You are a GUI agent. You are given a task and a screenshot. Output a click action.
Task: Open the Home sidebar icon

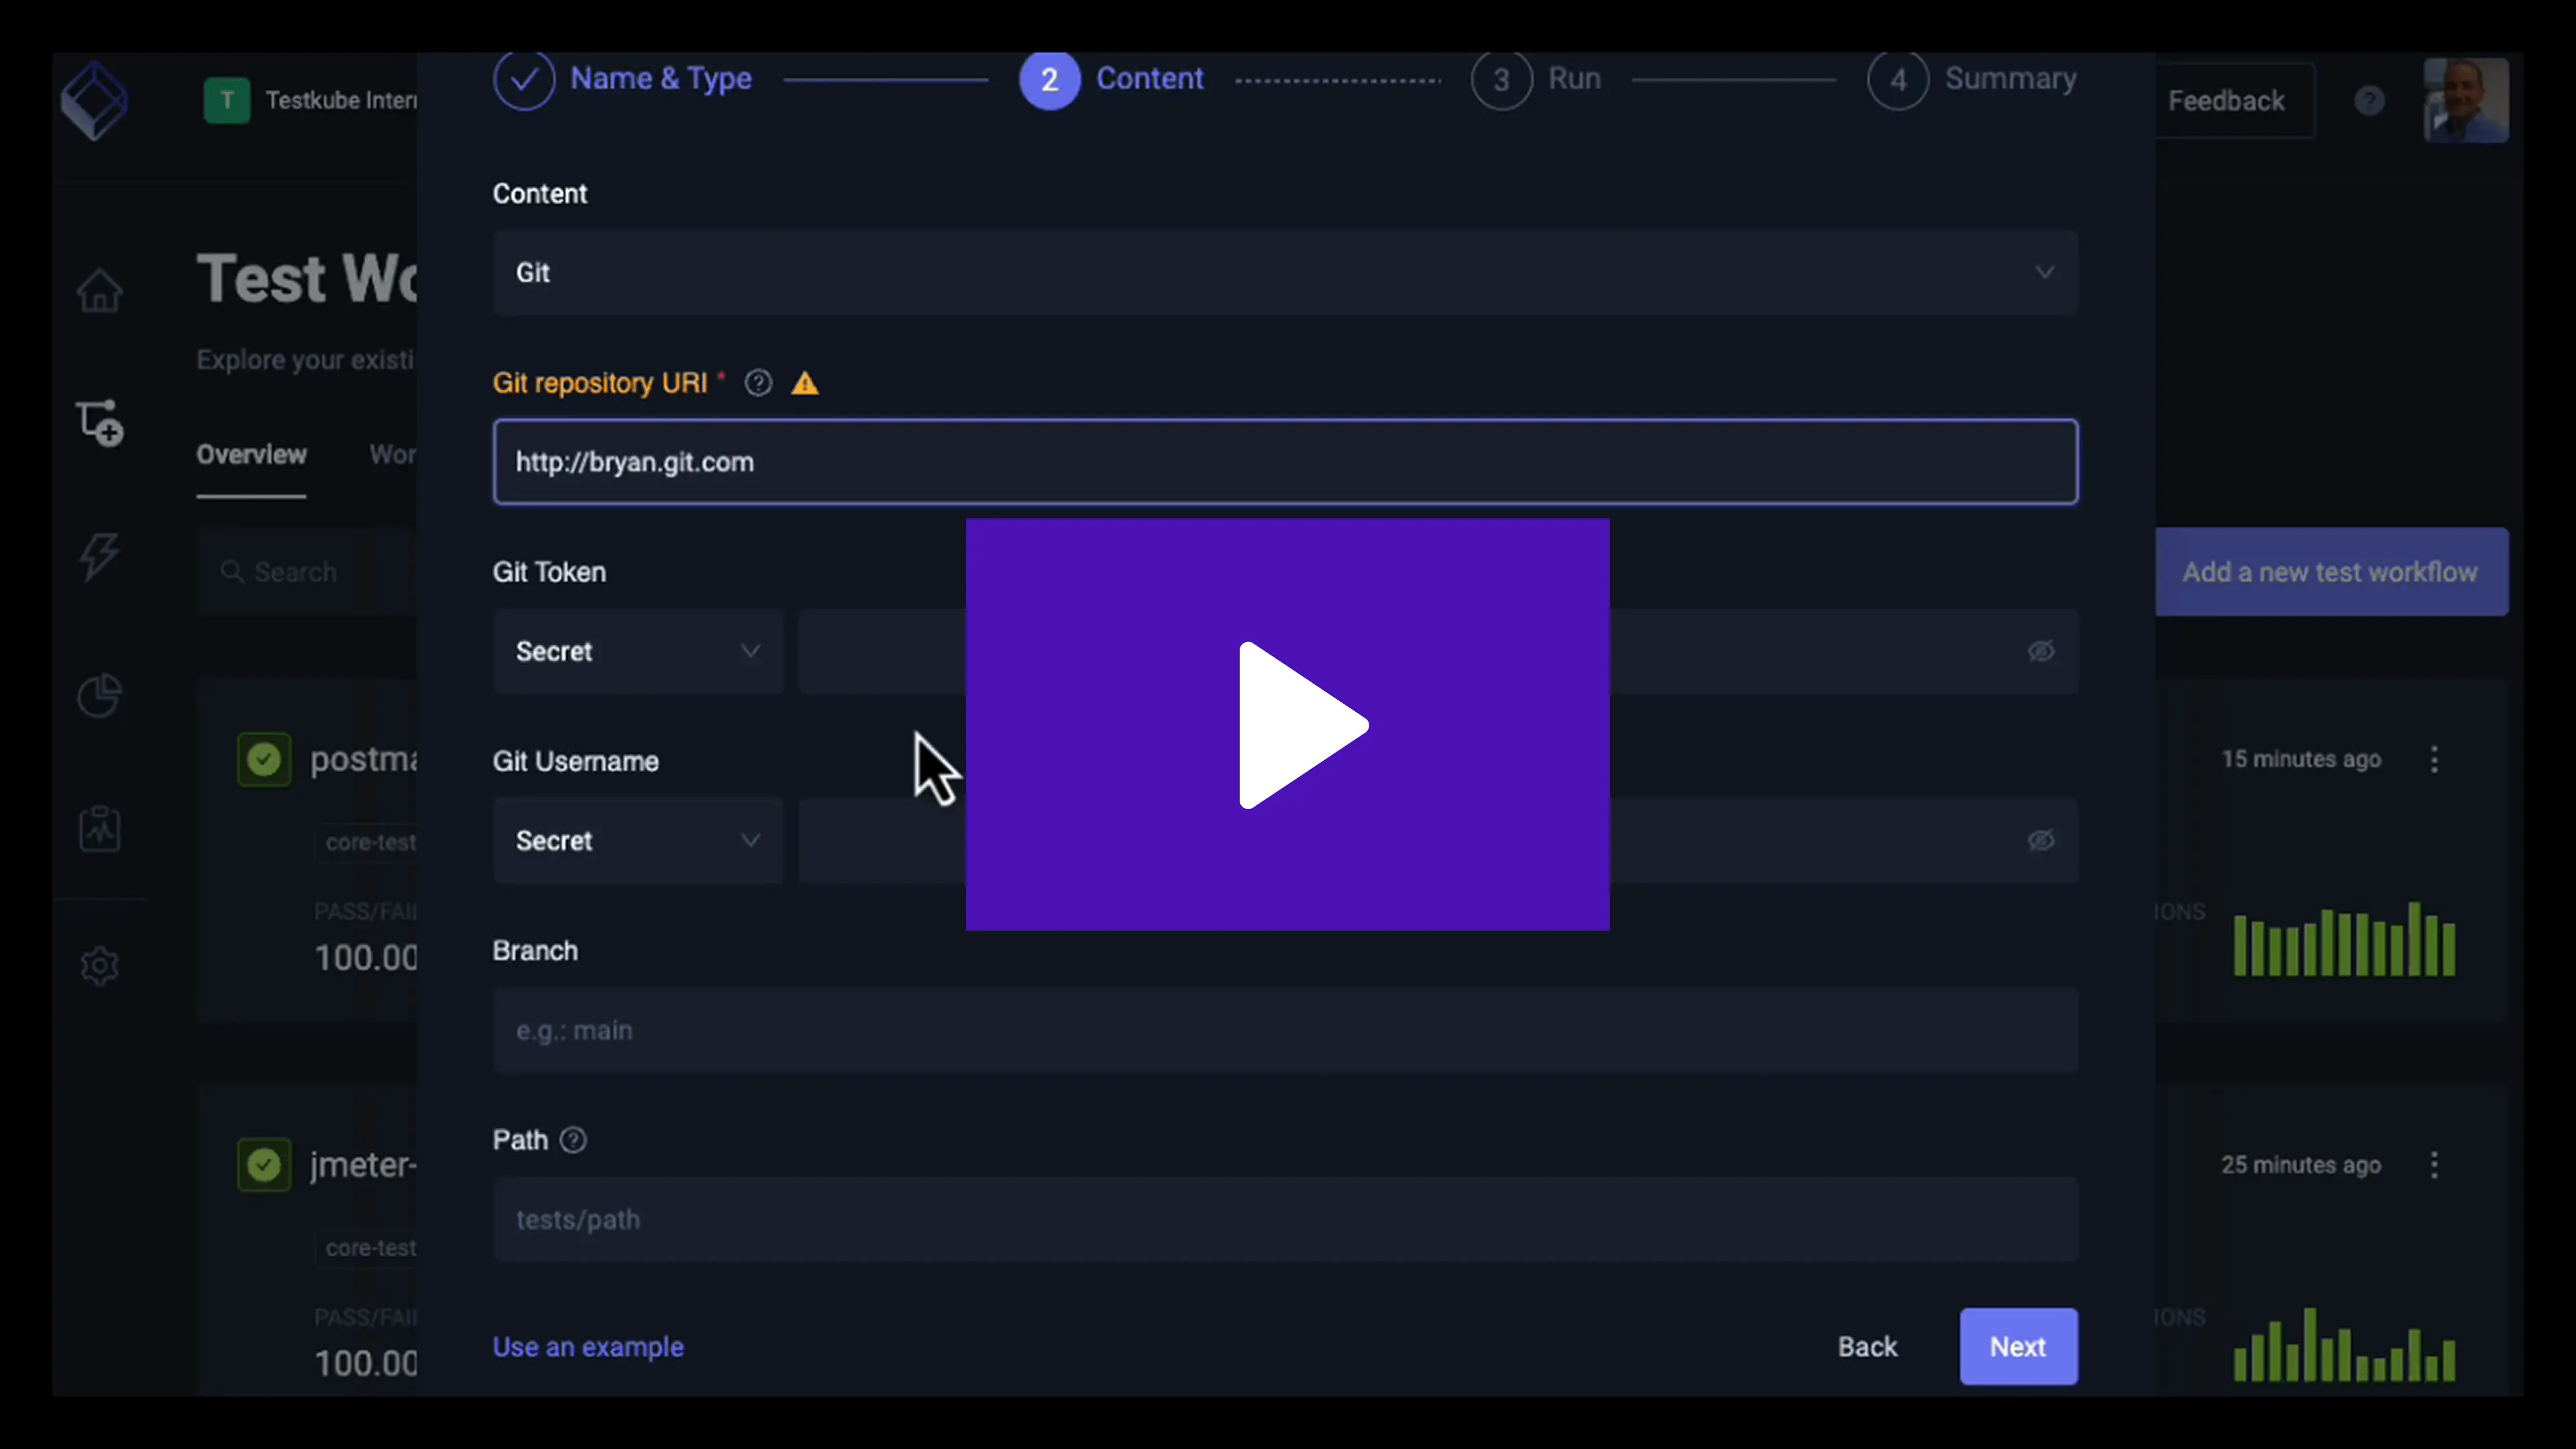point(99,291)
